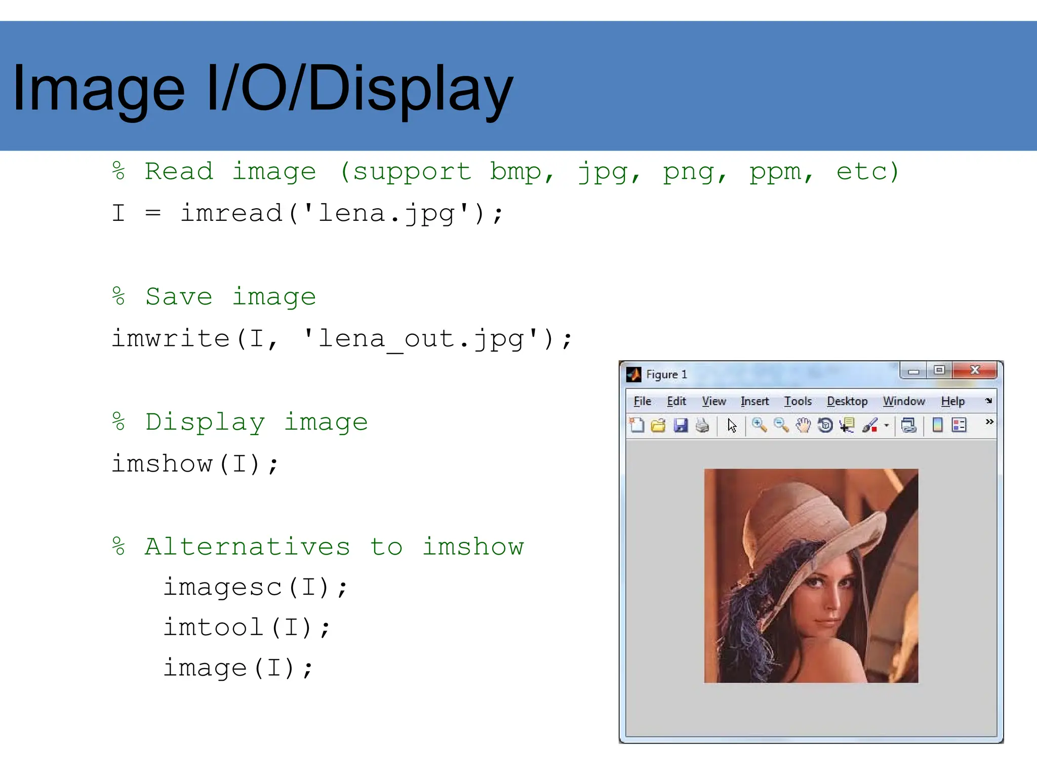The image size is (1037, 778).
Task: Select the Pan hand tool
Action: (x=803, y=425)
